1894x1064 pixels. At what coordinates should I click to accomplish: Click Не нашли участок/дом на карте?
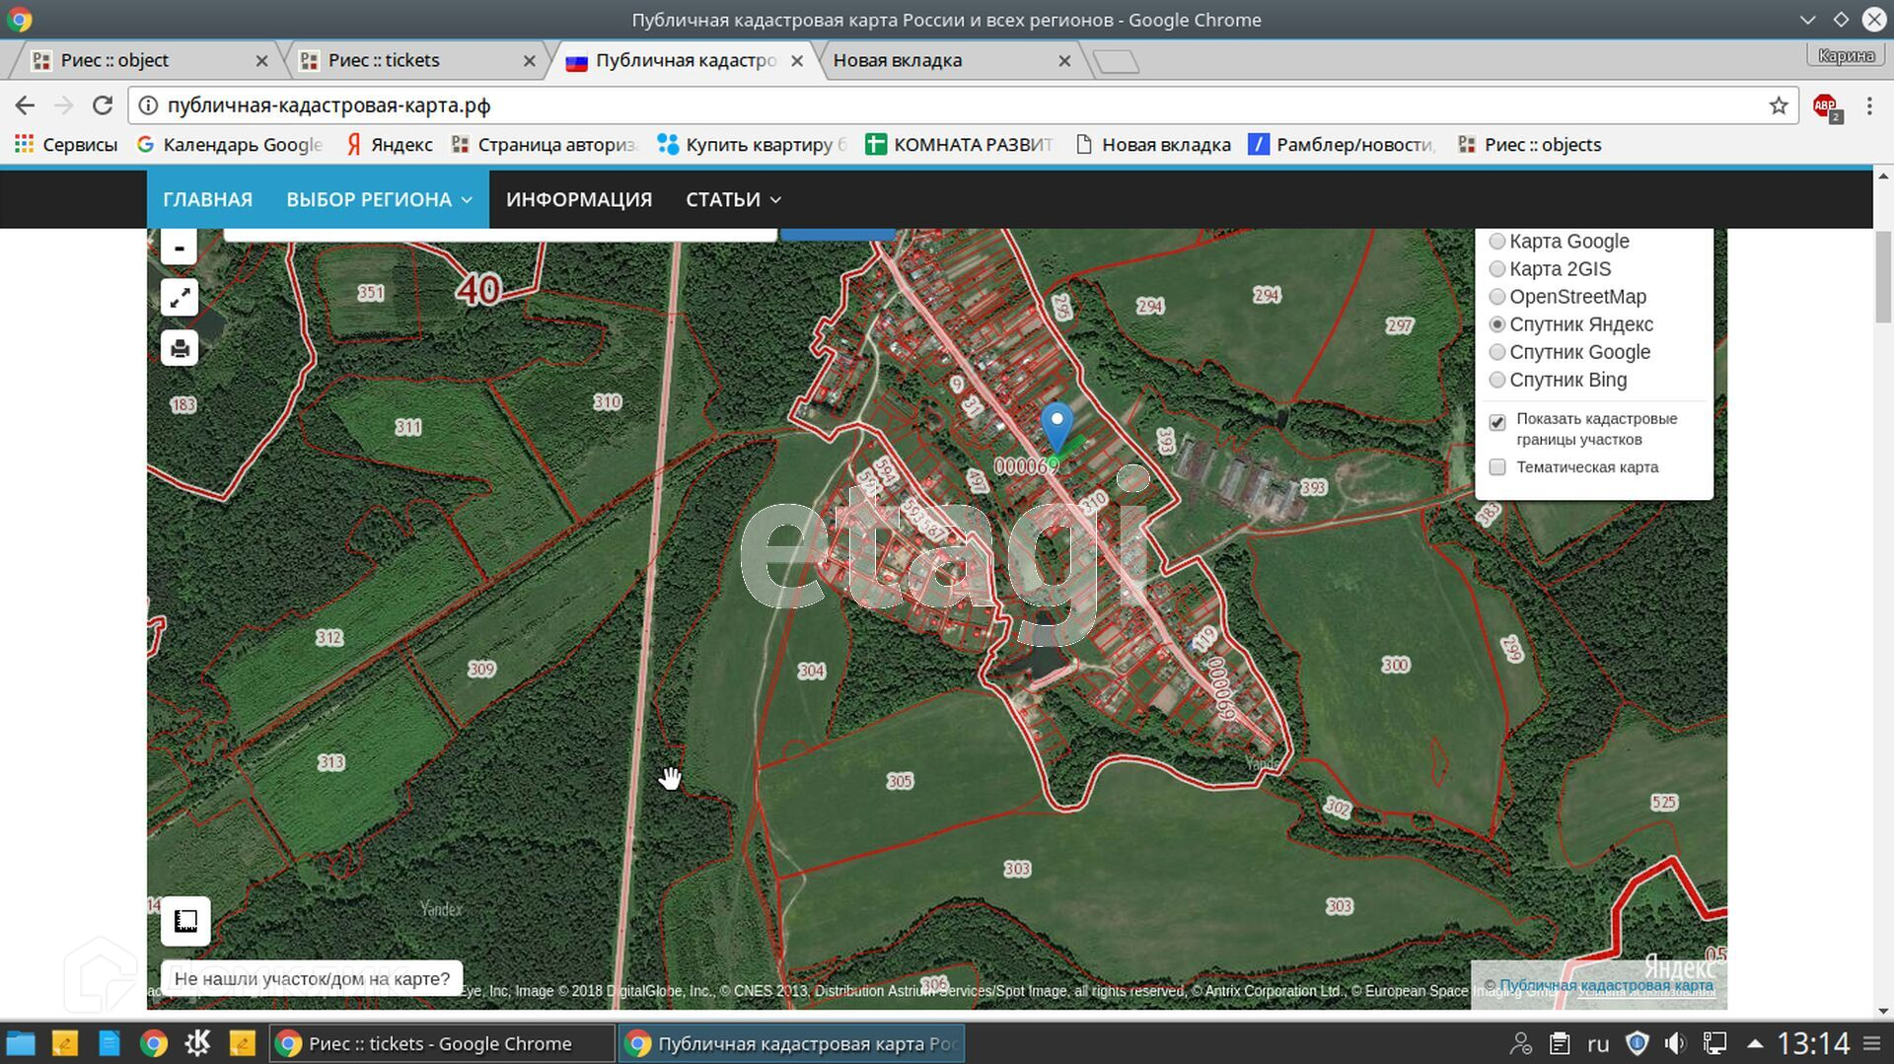(312, 978)
